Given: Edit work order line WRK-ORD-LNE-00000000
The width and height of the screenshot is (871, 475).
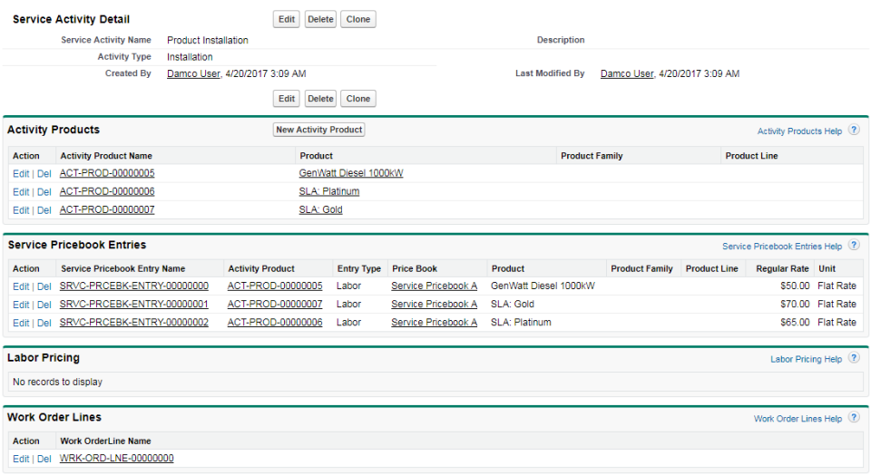Looking at the screenshot, I should click(x=21, y=460).
